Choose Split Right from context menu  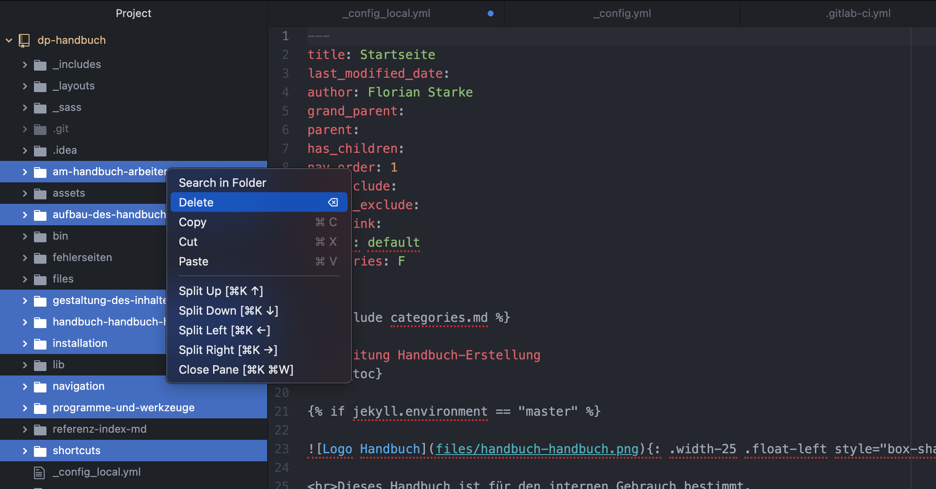(228, 350)
